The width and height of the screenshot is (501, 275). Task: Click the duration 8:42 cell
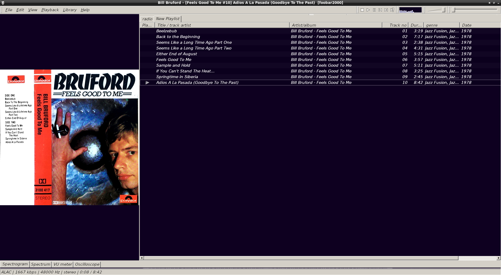(418, 83)
